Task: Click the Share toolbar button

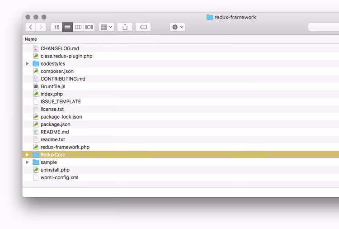Action: (125, 27)
